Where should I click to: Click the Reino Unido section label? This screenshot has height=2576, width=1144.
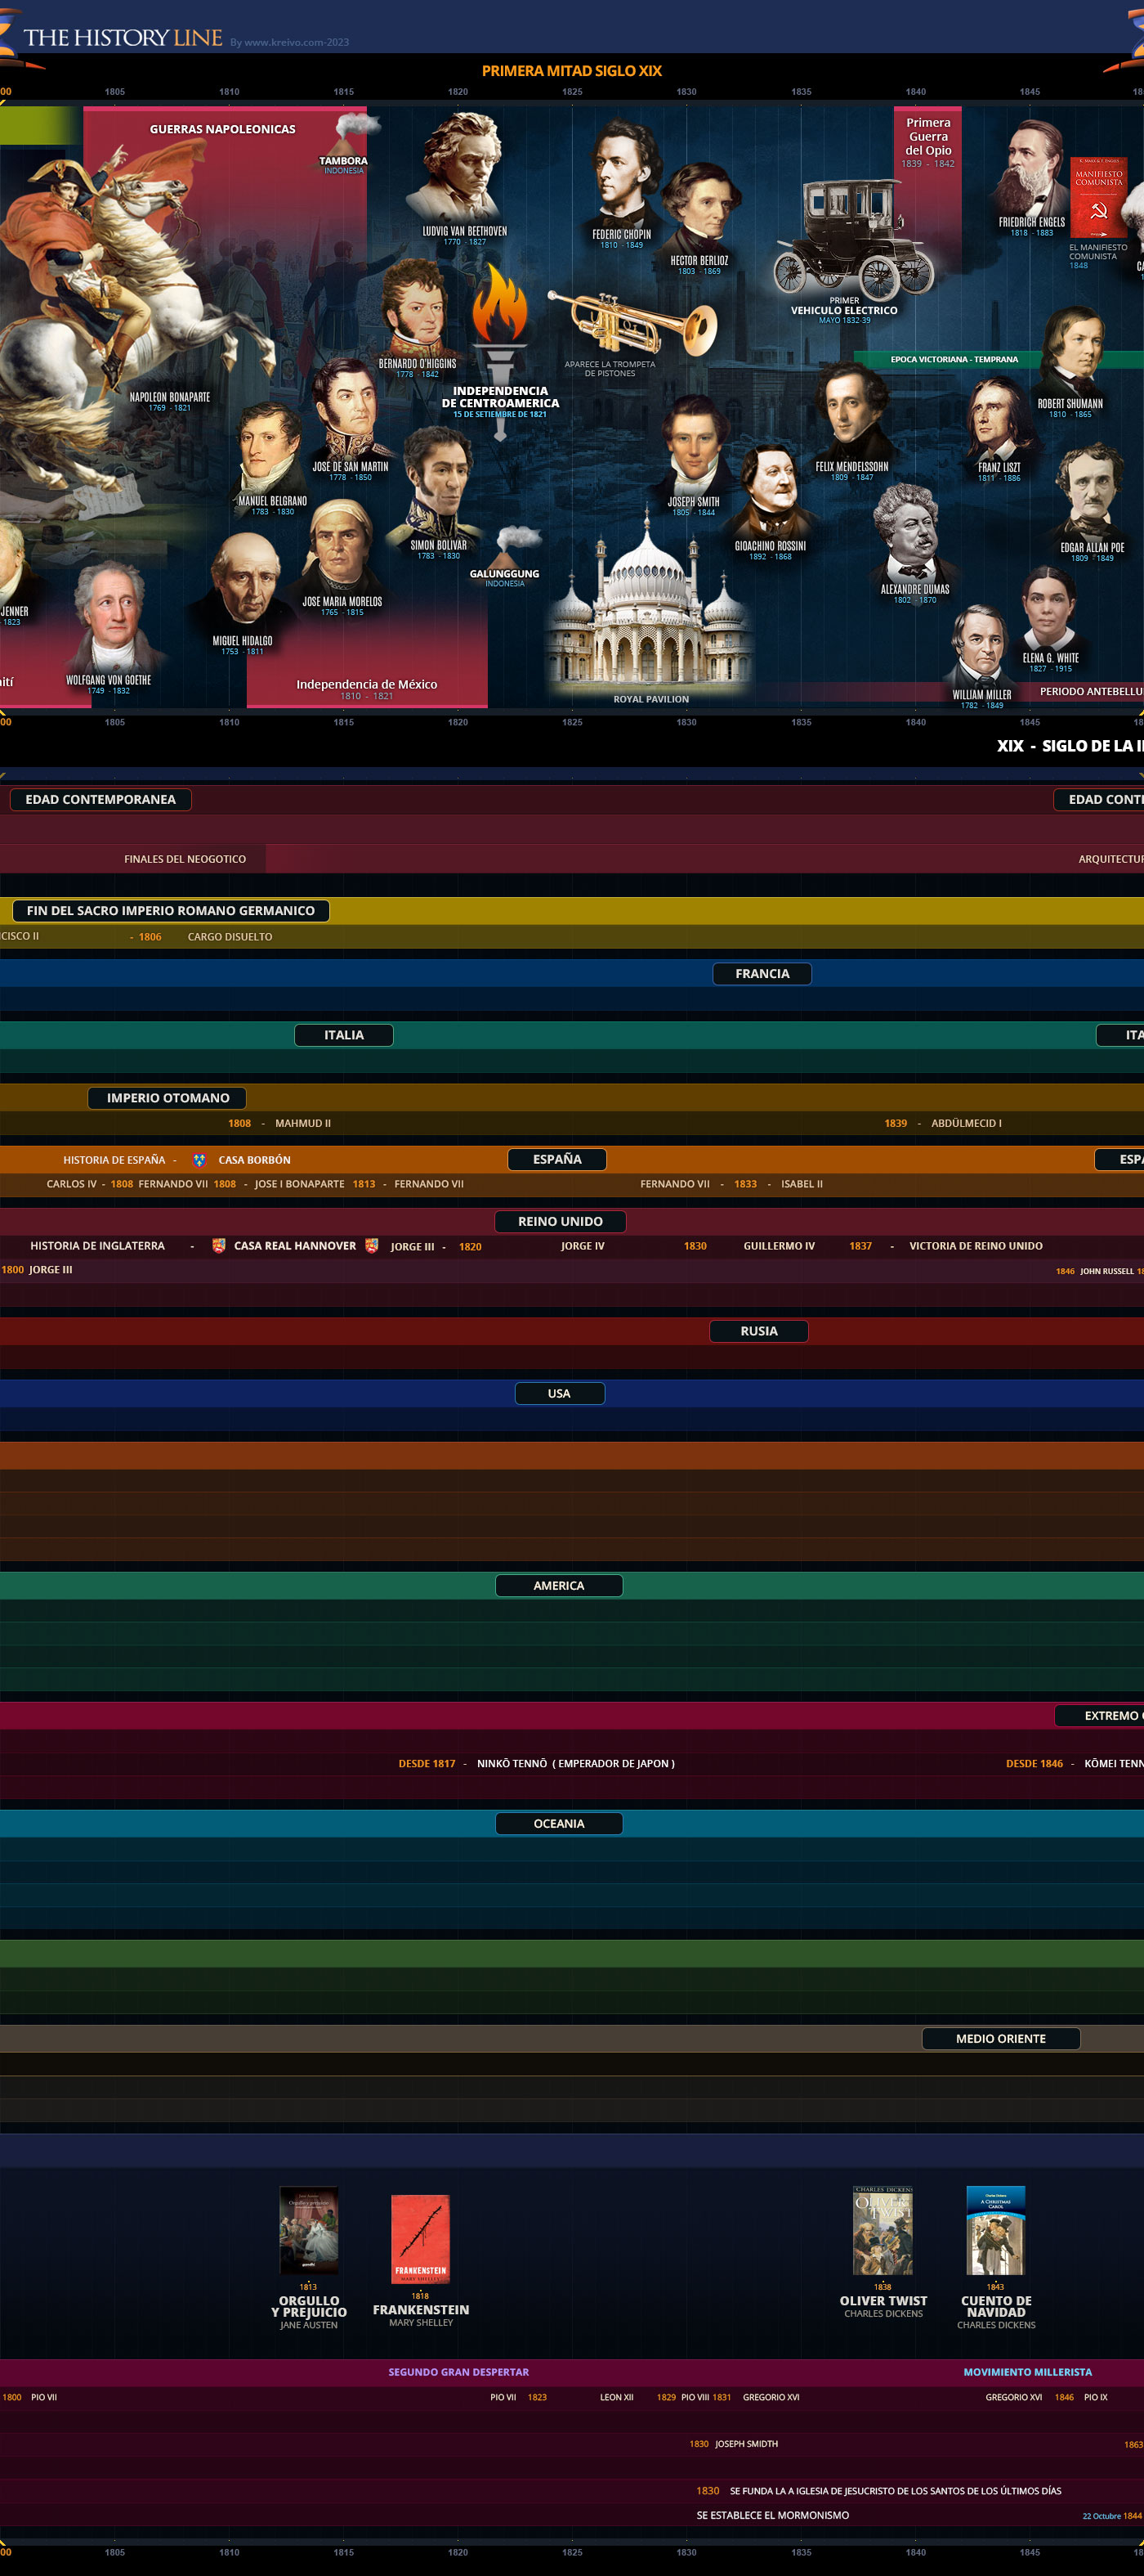click(561, 1221)
